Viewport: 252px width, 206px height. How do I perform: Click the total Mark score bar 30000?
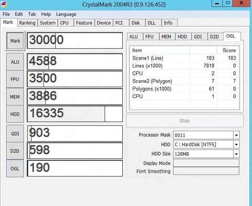click(75, 41)
